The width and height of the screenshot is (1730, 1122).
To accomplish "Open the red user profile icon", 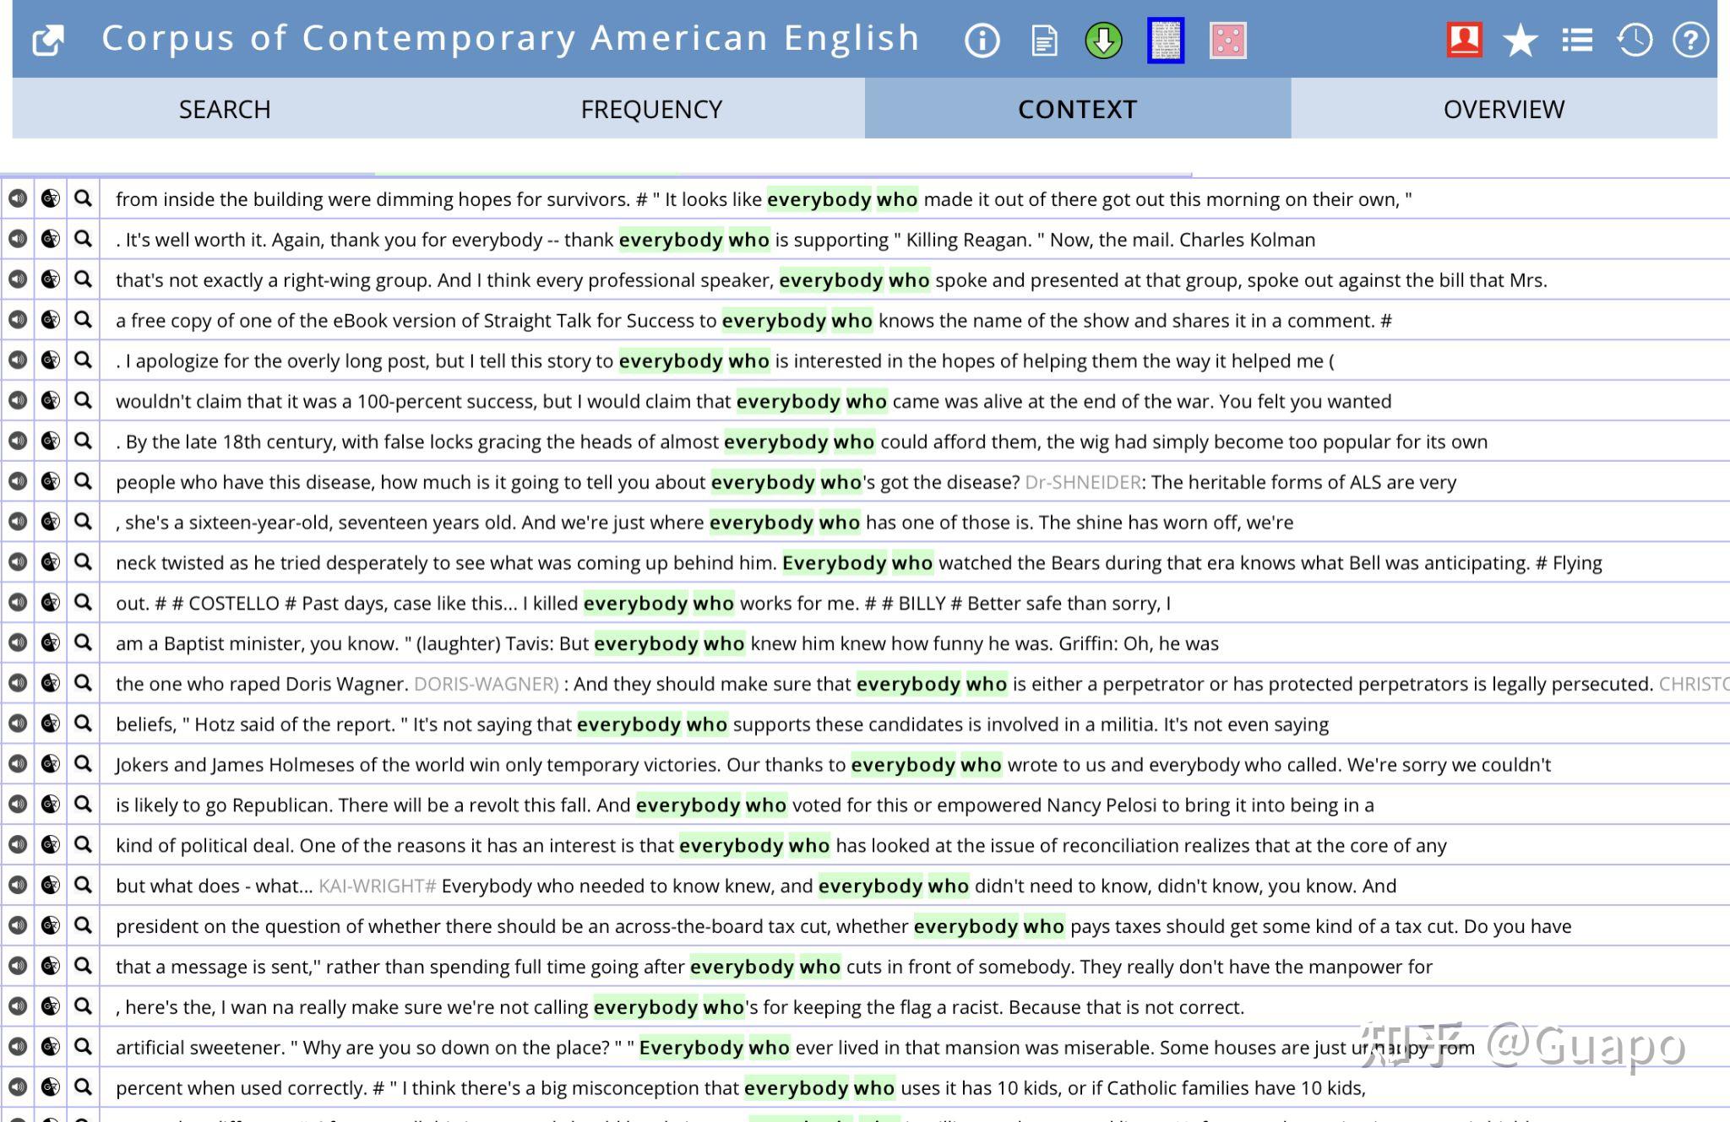I will click(1464, 40).
